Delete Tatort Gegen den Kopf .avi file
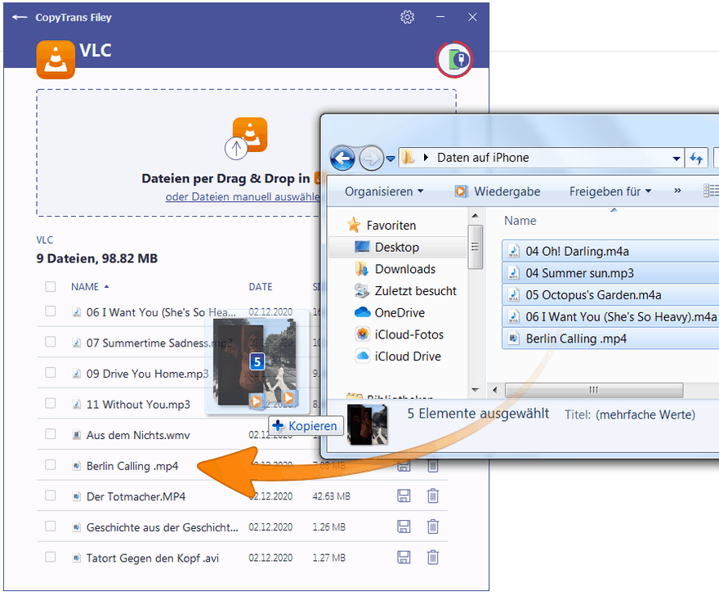This screenshot has height=596, width=719. pyautogui.click(x=433, y=558)
